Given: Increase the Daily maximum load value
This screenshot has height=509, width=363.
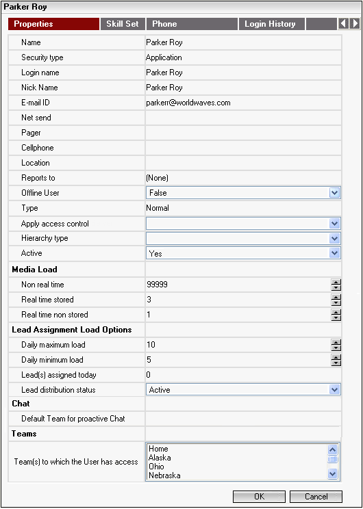Looking at the screenshot, I should click(336, 342).
